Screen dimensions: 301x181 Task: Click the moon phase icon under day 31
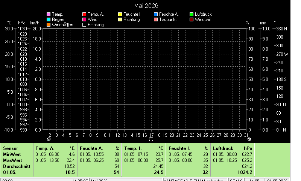pos(249,139)
